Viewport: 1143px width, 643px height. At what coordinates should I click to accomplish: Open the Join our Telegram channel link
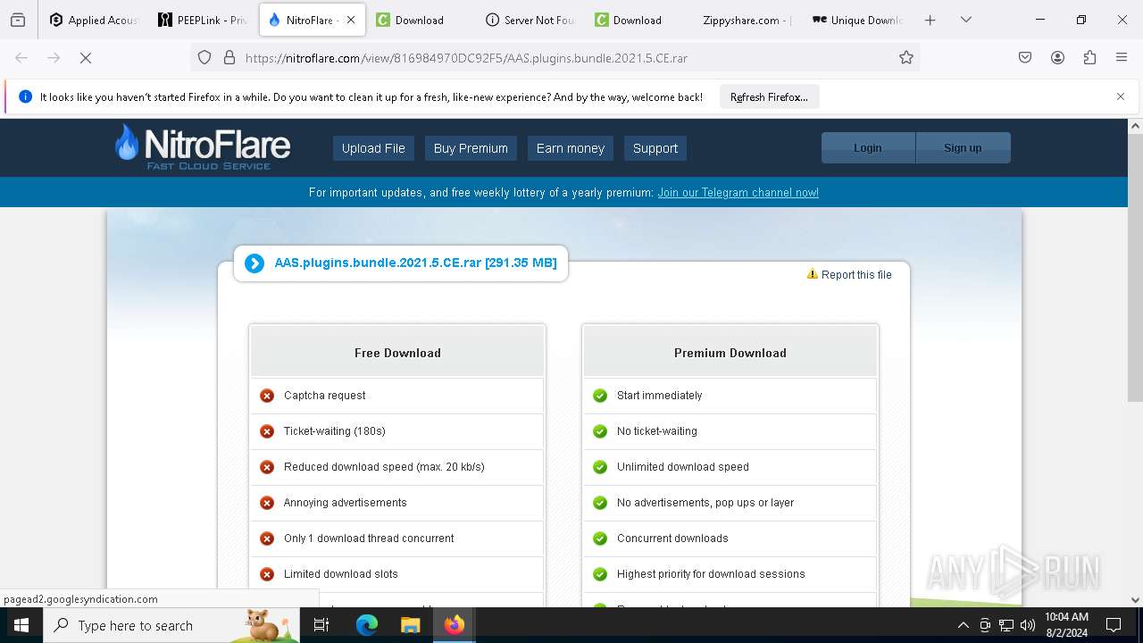[x=738, y=192]
